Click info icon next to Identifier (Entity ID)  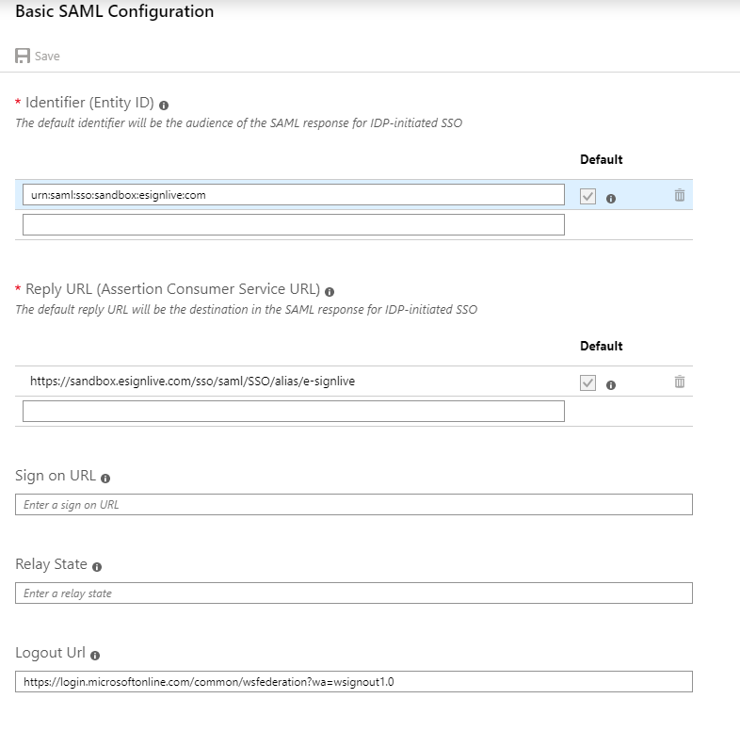(164, 106)
